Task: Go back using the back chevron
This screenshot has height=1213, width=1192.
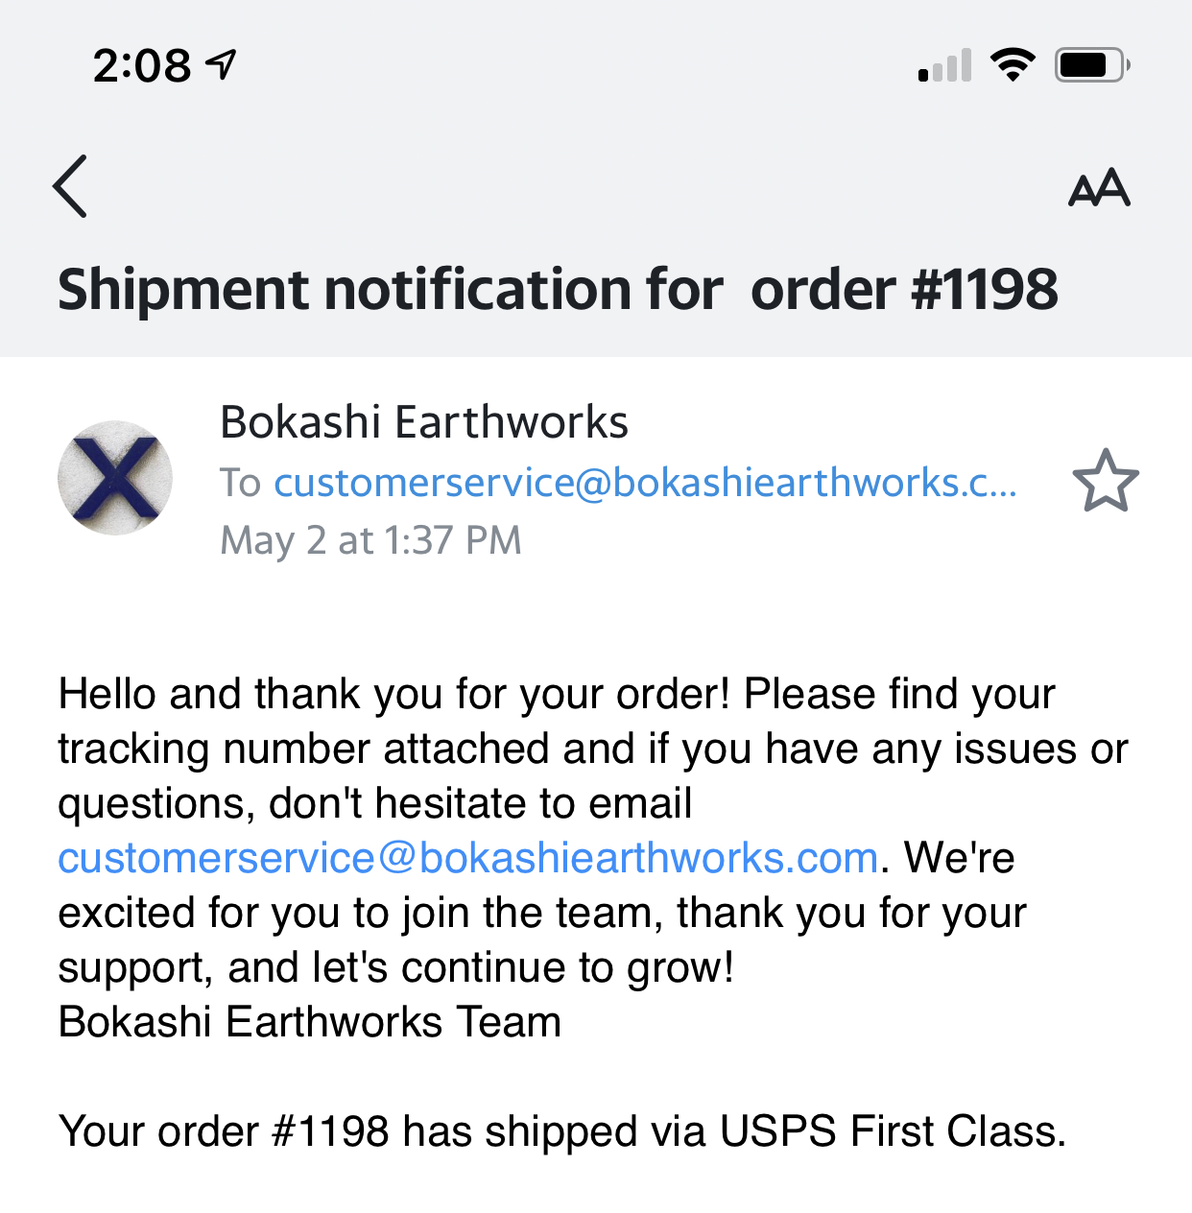Action: pos(70,186)
